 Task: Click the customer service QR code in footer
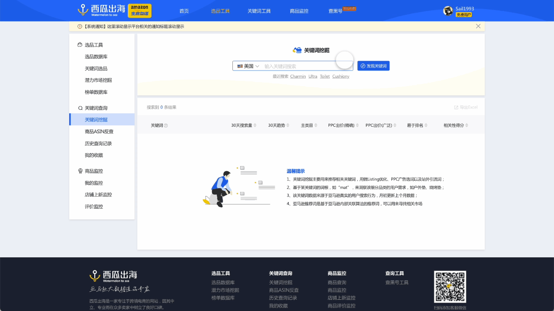pyautogui.click(x=450, y=287)
